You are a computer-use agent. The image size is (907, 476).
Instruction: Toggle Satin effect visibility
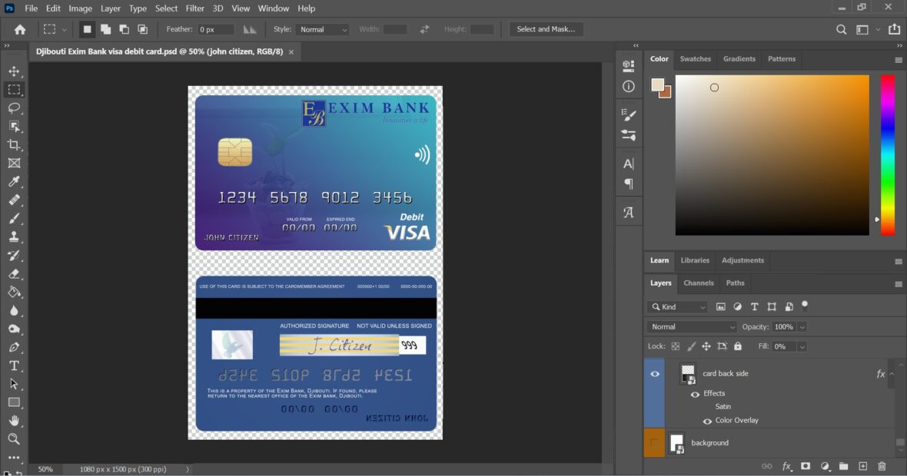[706, 406]
